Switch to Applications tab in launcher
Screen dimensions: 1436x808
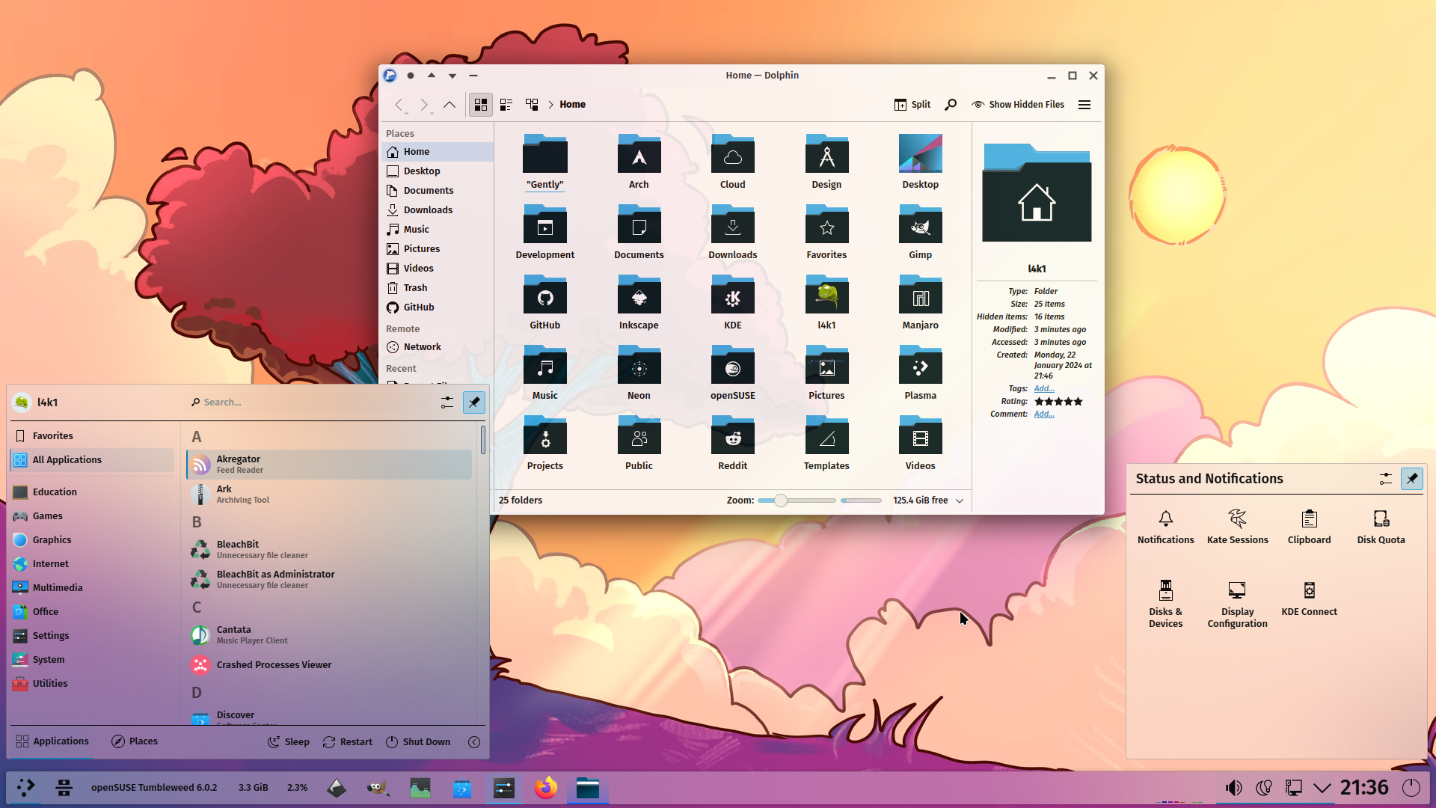52,741
